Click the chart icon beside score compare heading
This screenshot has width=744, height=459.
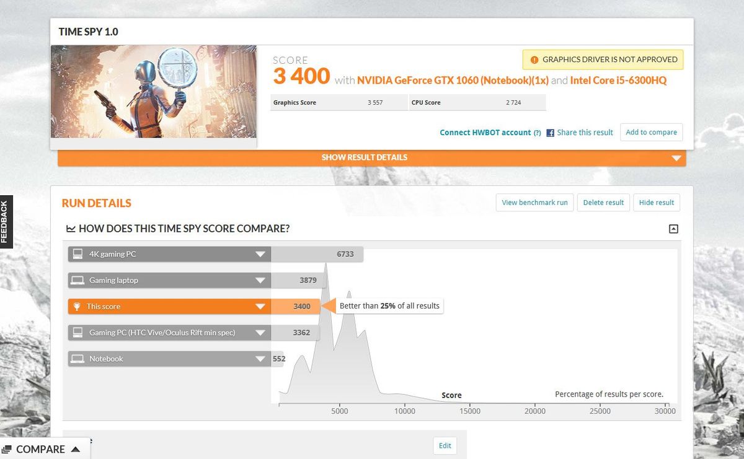(71, 229)
